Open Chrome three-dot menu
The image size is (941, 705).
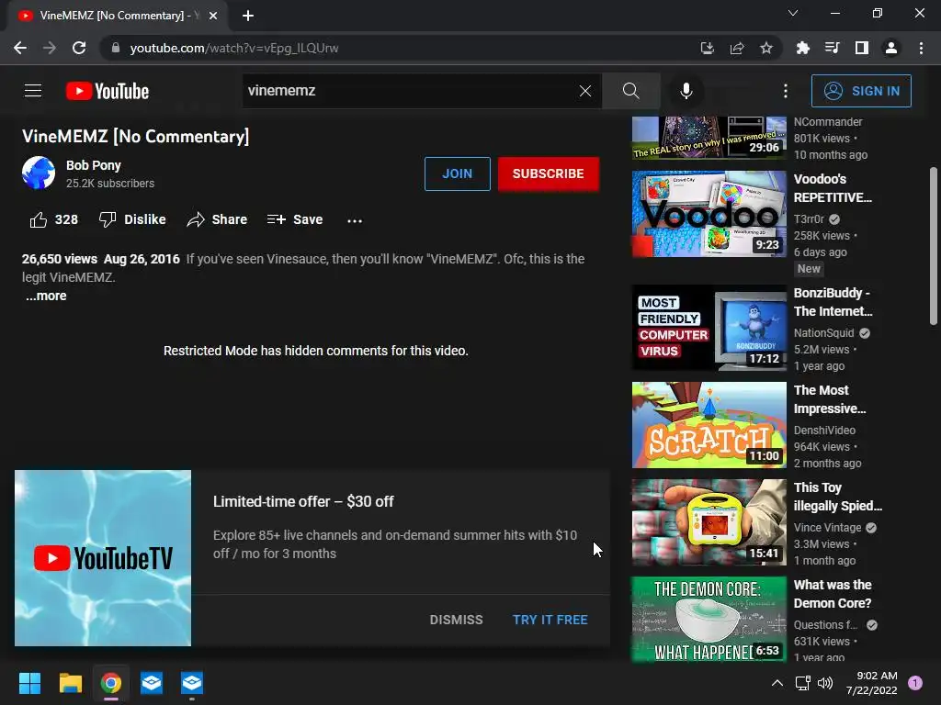[x=921, y=48]
